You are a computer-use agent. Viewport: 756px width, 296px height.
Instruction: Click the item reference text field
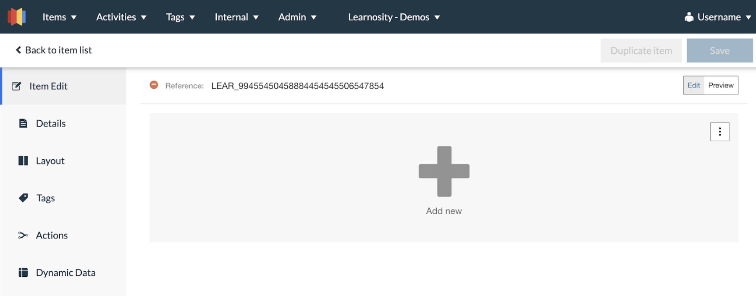point(297,86)
